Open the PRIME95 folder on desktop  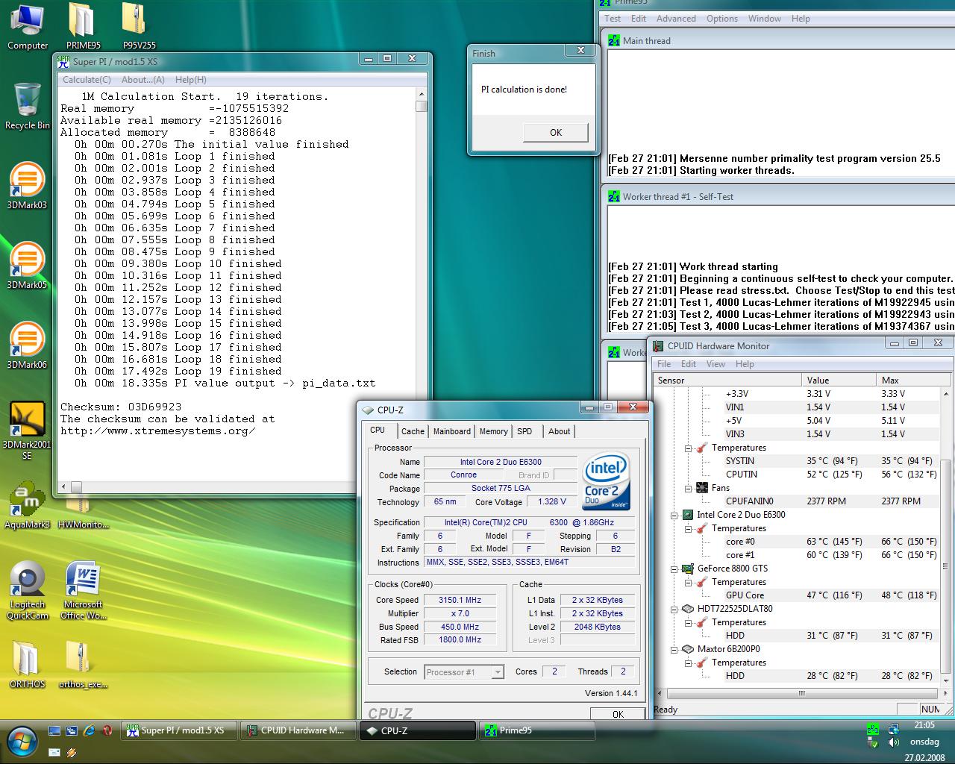click(x=82, y=28)
